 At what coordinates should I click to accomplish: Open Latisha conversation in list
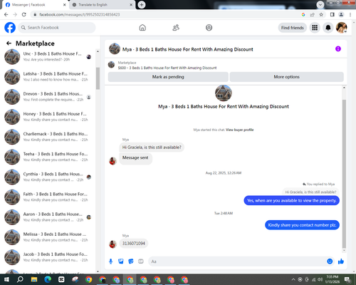48,77
